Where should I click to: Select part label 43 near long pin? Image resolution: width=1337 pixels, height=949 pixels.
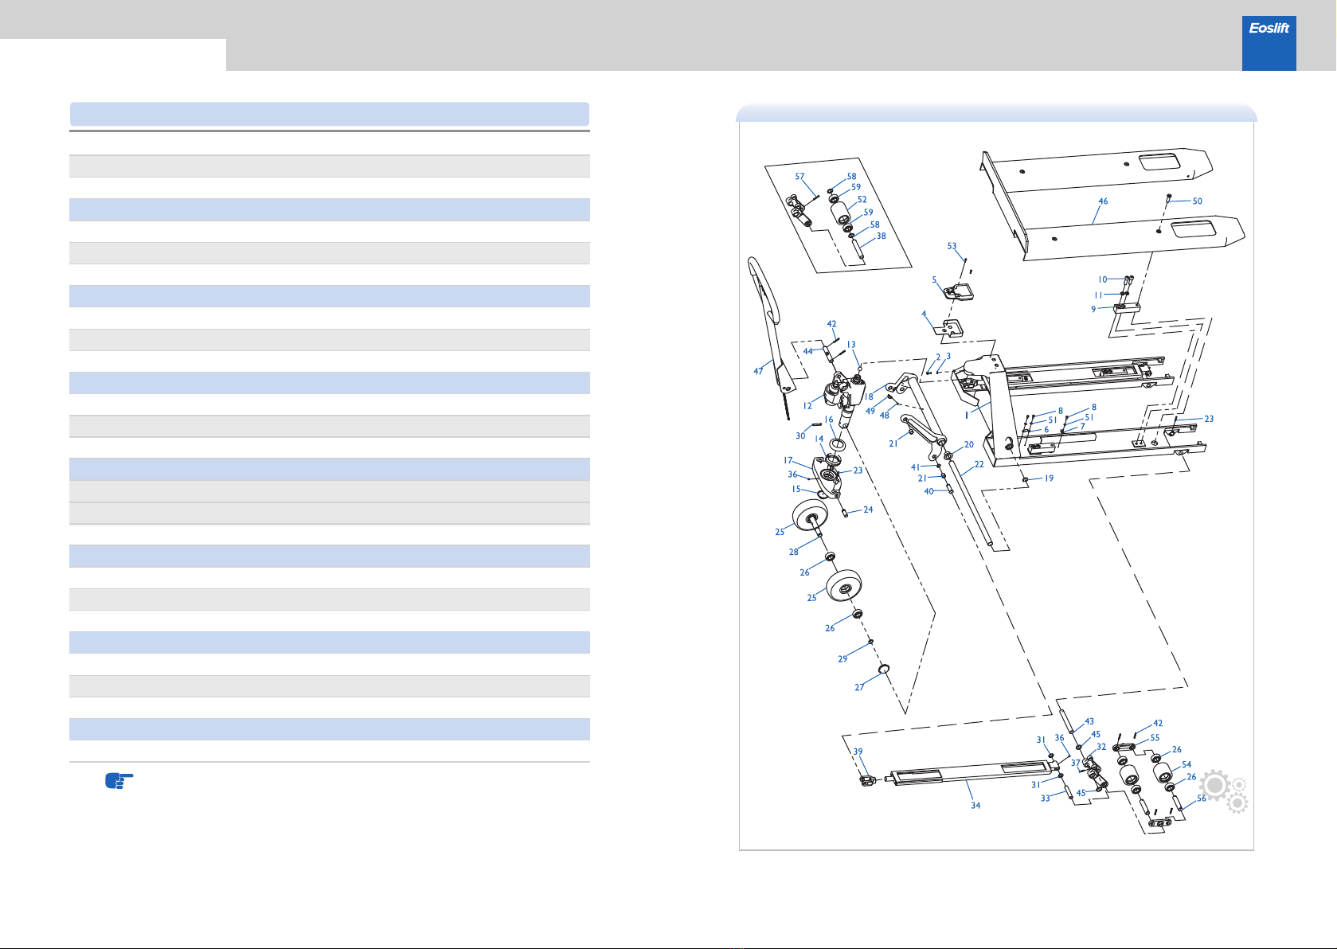point(1089,721)
